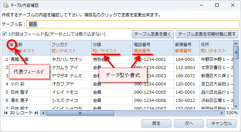Select name cell 清水 恵子
Screen dimensions: 241x132
pos(30,100)
